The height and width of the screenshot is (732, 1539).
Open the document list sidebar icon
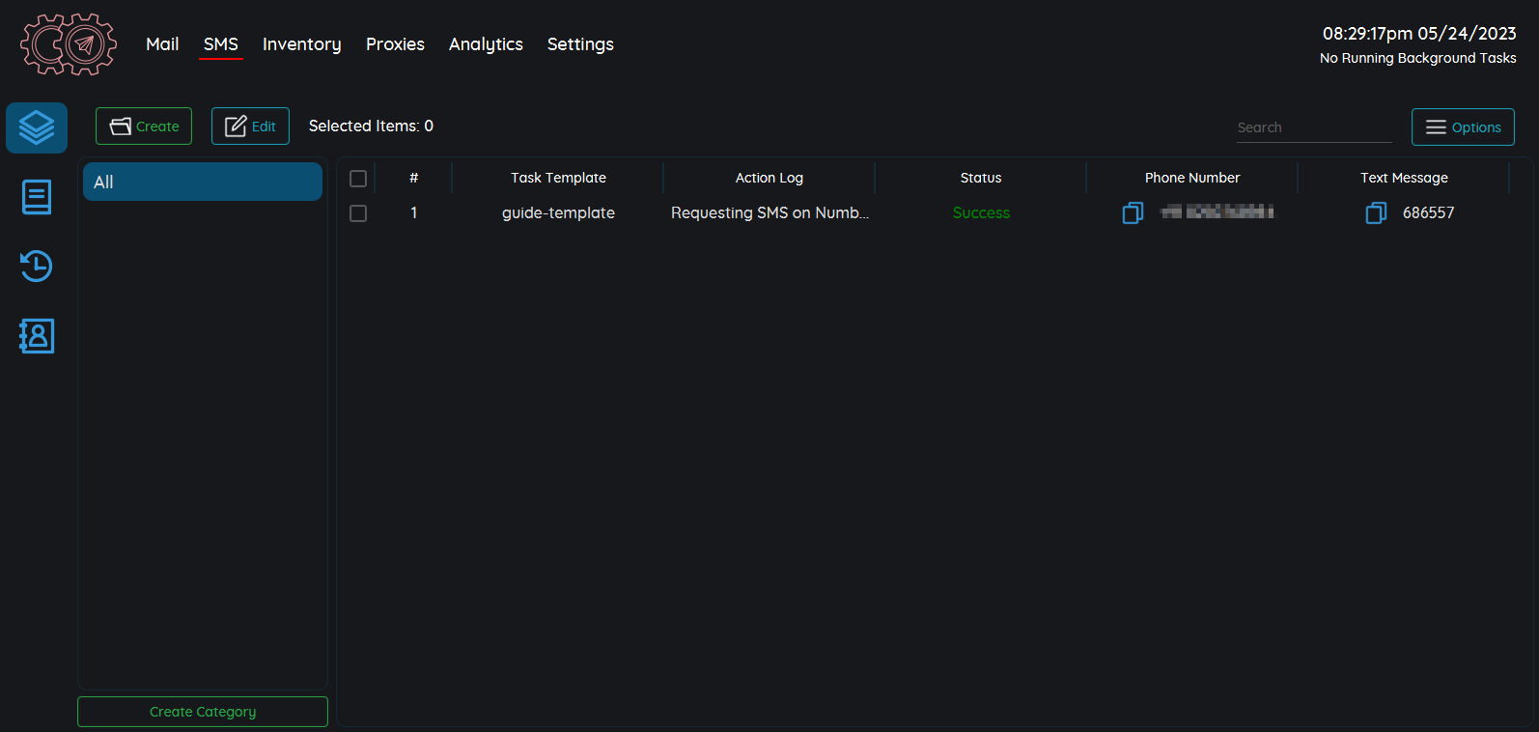(x=37, y=197)
